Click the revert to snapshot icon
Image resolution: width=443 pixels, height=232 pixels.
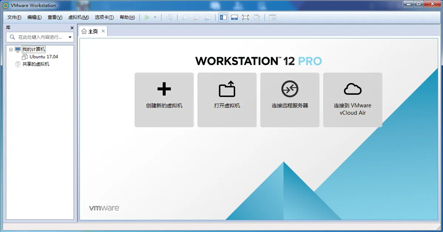point(196,17)
